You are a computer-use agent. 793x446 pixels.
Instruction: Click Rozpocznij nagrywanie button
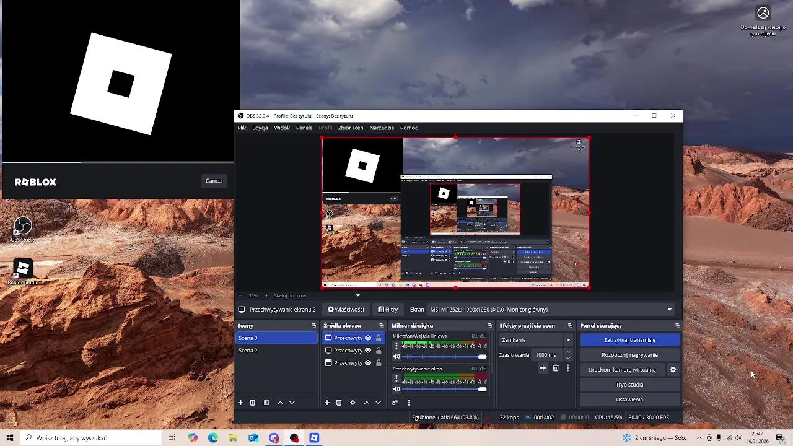pyautogui.click(x=629, y=355)
